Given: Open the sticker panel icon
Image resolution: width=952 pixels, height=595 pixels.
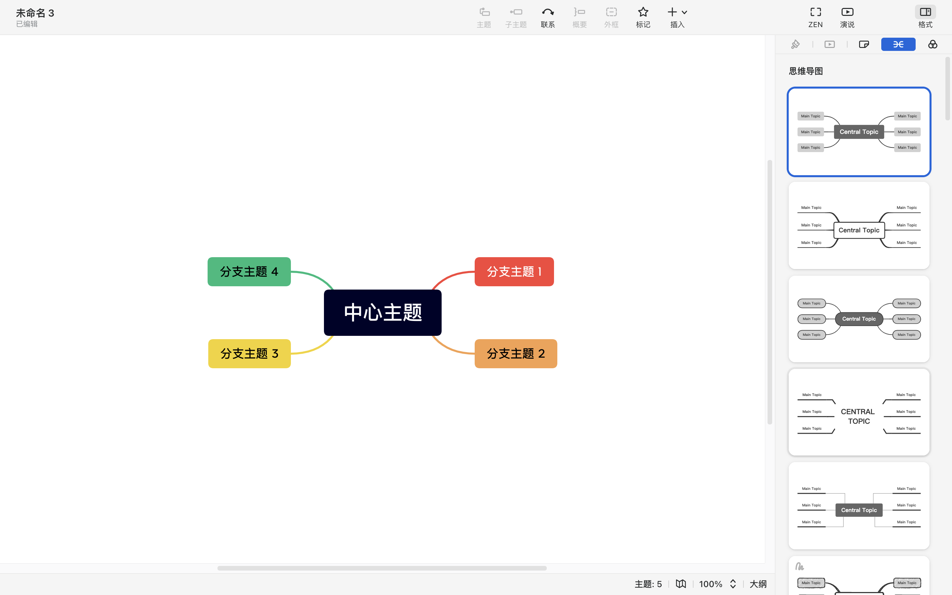Looking at the screenshot, I should (x=864, y=44).
